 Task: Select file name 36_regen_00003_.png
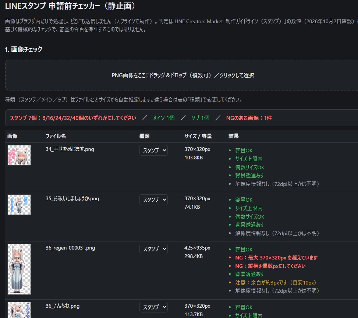pyautogui.click(x=70, y=248)
